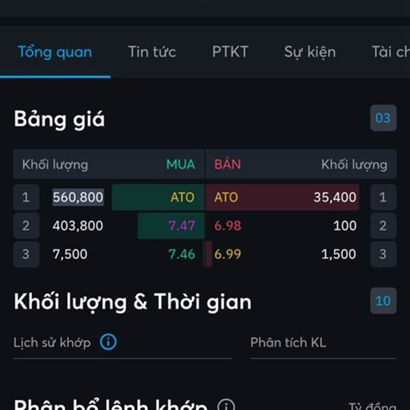Screen dimensions: 410x410
Task: Click sell volume 35,400
Action: click(335, 197)
